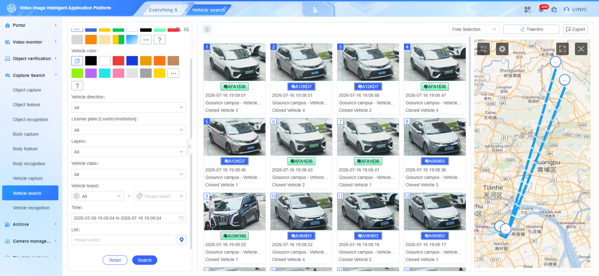Switch to the Everything S... tab
The width and height of the screenshot is (599, 276).
point(165,10)
